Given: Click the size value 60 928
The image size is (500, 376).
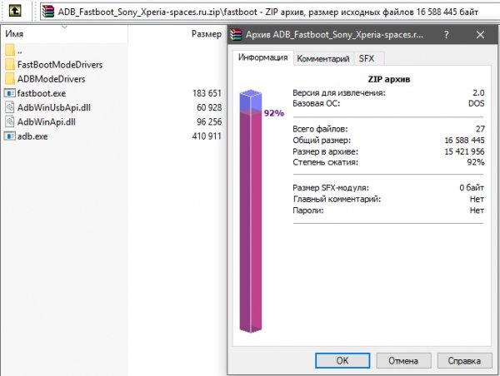Looking at the screenshot, I should tap(209, 107).
